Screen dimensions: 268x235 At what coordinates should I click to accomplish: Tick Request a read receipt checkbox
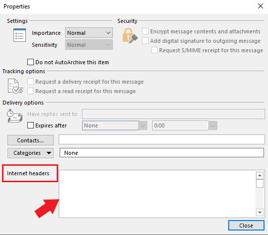tap(31, 91)
